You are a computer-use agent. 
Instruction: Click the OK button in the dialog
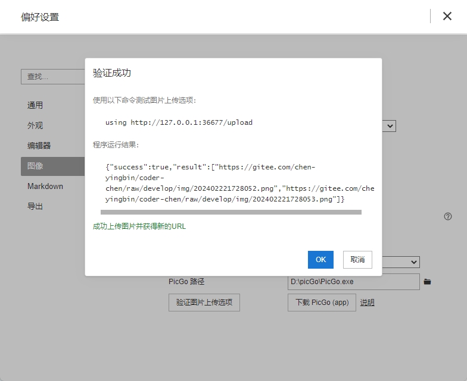(x=320, y=259)
